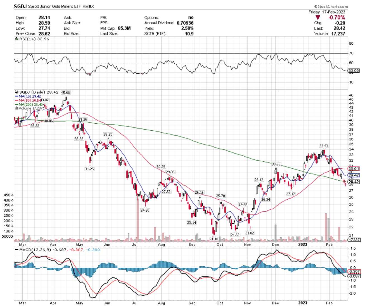Click the 45.68 peak price label
Screen dimensions: 365x306
[x=66, y=93]
